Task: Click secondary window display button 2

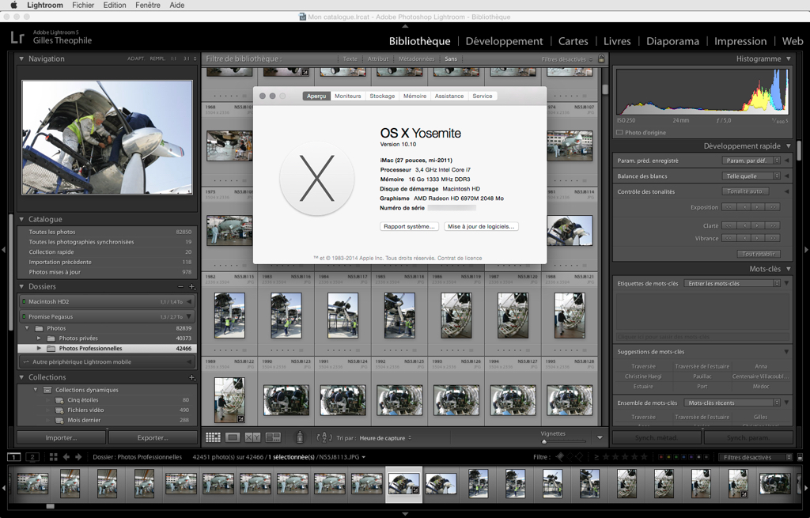Action: 32,457
